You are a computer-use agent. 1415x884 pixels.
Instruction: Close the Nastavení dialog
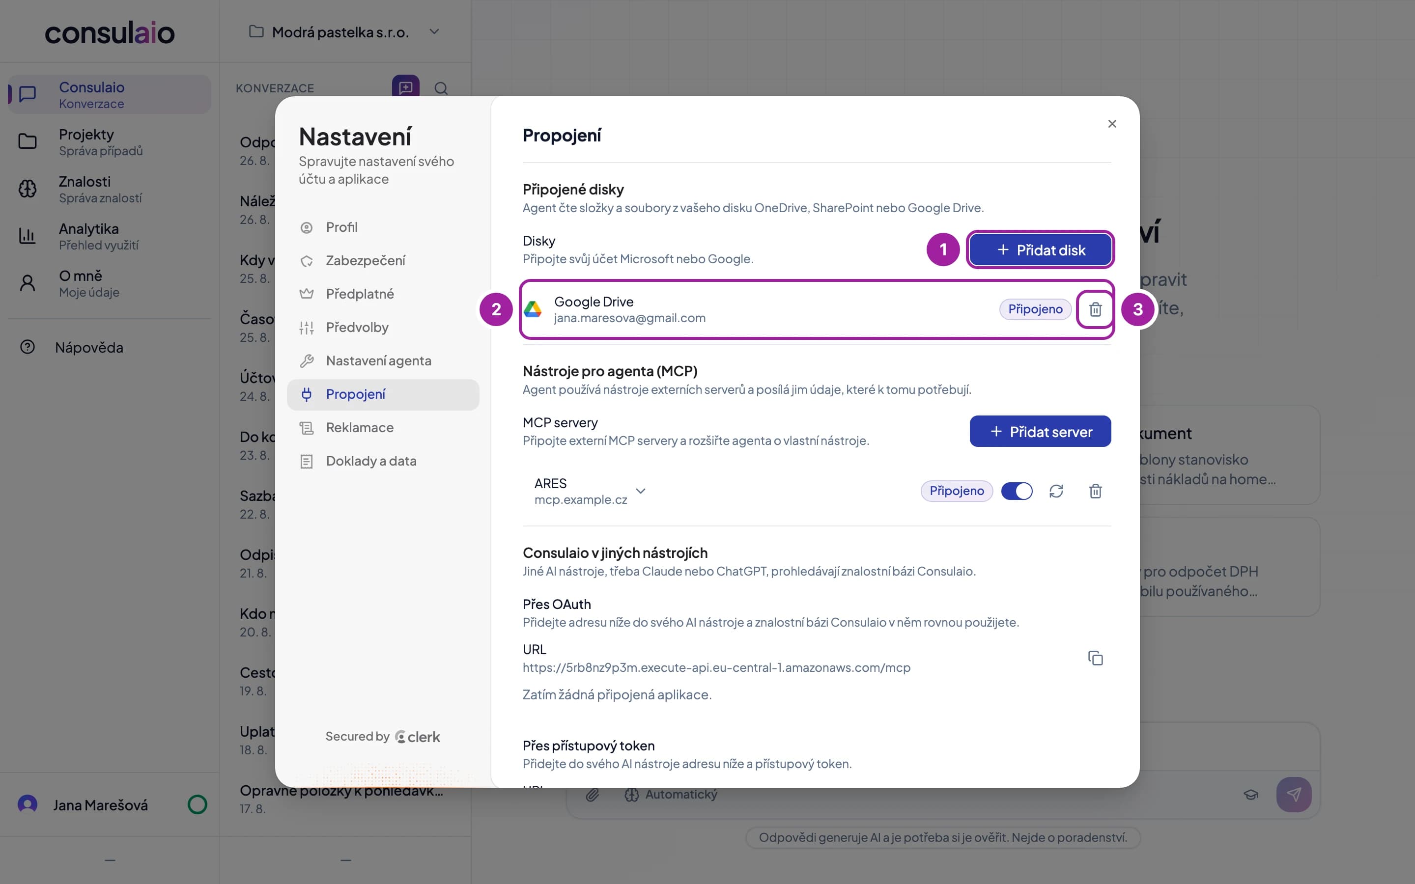pyautogui.click(x=1112, y=124)
